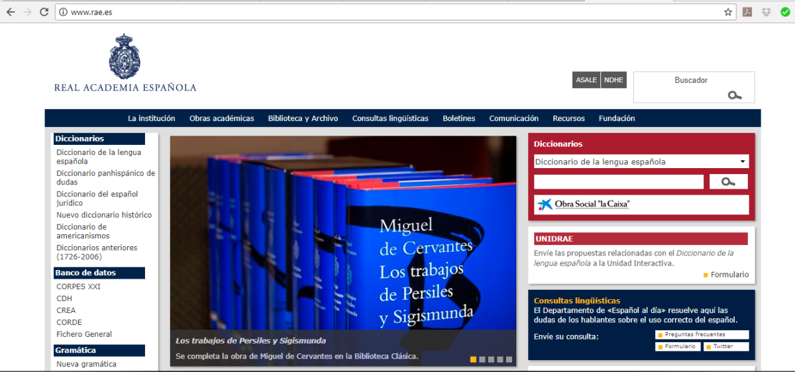
Task: Click in the dictionary search text field
Action: tap(619, 182)
